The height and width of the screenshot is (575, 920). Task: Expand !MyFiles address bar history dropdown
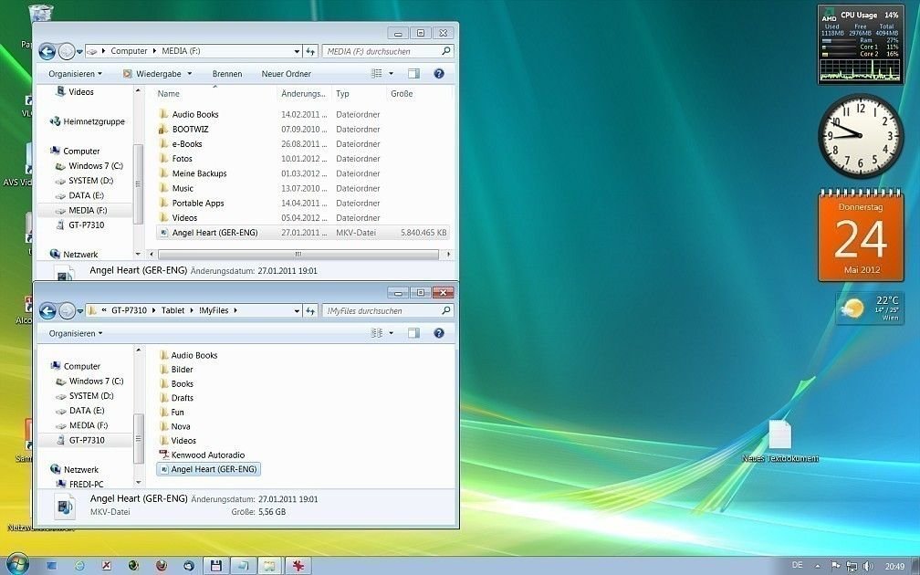297,311
